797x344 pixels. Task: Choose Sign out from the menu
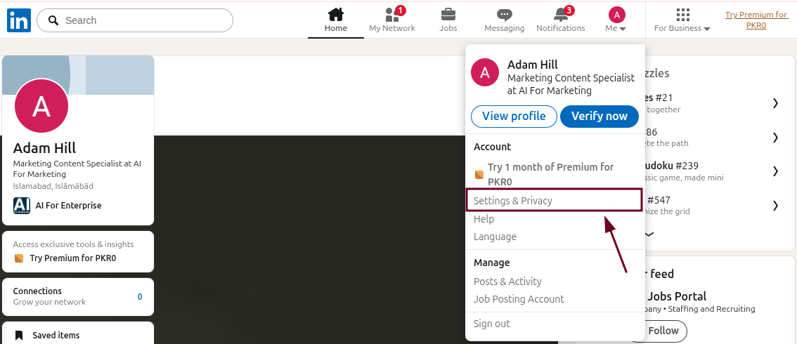[491, 324]
